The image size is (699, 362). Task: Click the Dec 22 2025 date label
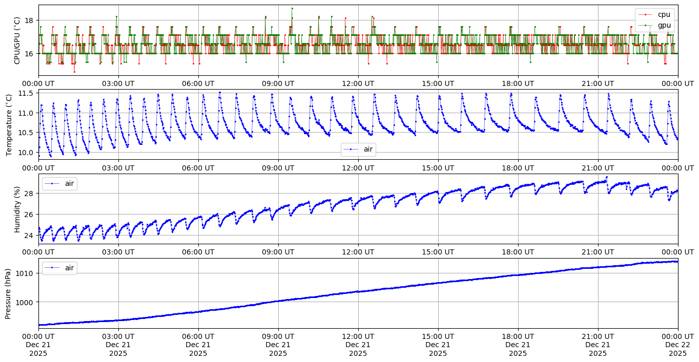[677, 345]
